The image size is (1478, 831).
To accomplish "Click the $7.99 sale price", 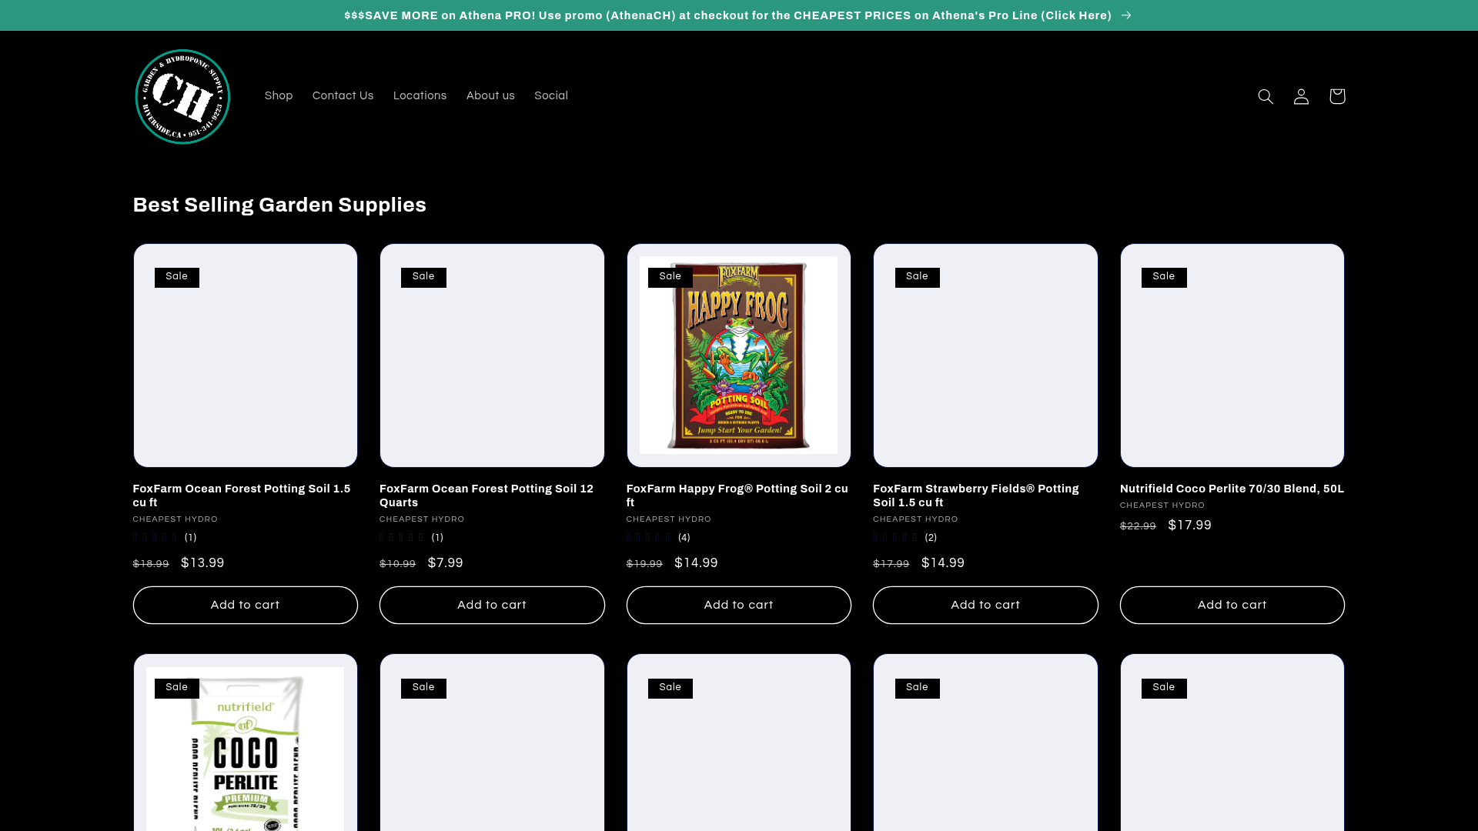I will 446,563.
